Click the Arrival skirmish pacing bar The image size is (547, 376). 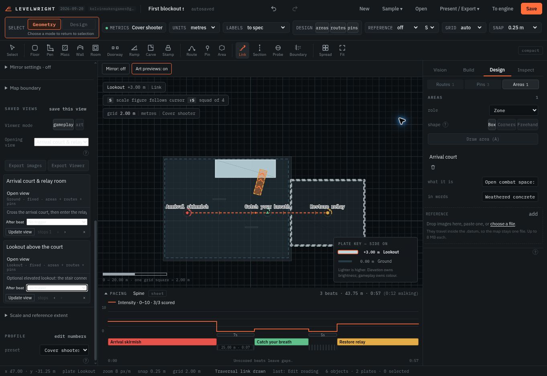click(x=162, y=342)
